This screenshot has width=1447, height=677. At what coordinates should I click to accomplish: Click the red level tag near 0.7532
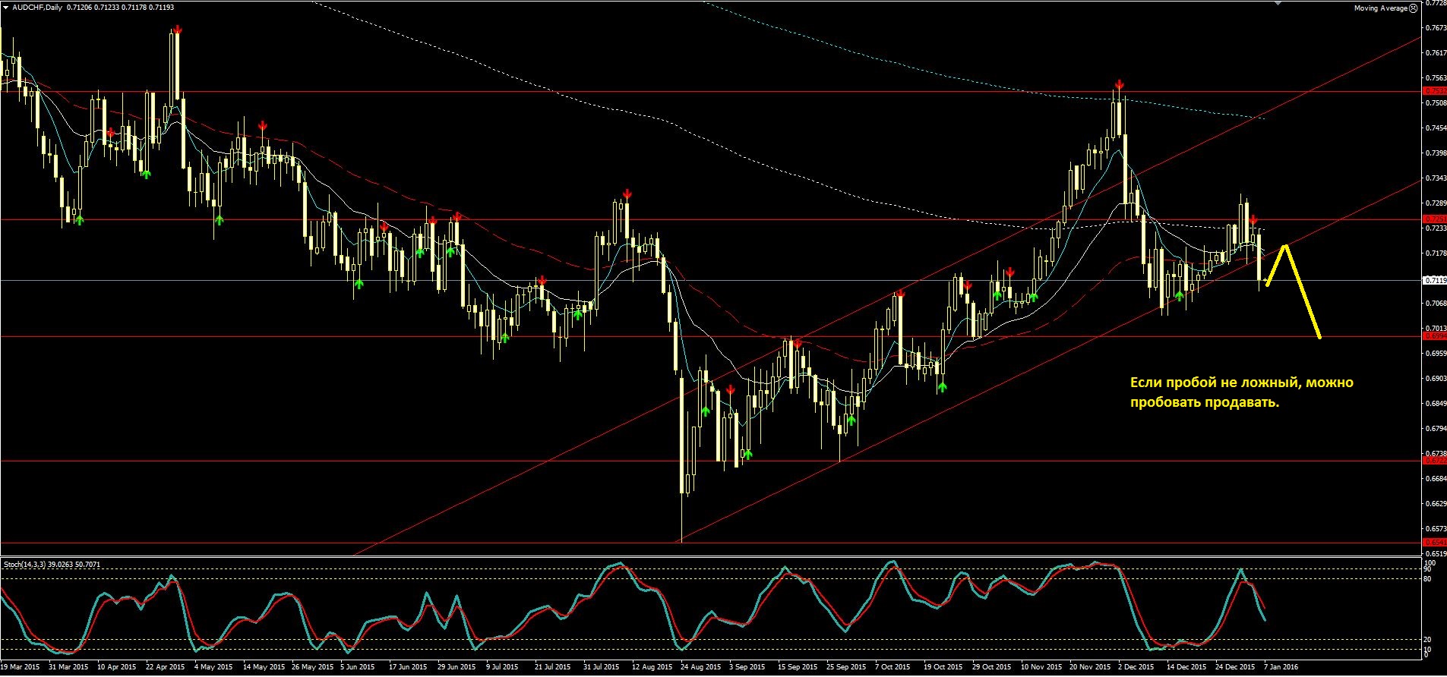1433,91
